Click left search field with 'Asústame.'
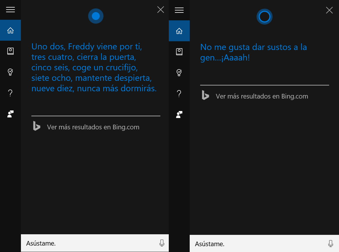 coord(95,243)
